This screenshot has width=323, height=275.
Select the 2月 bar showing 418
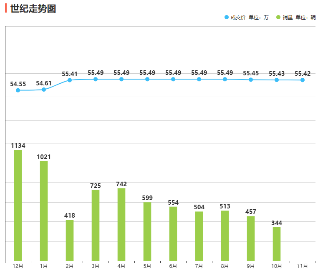pos(70,240)
